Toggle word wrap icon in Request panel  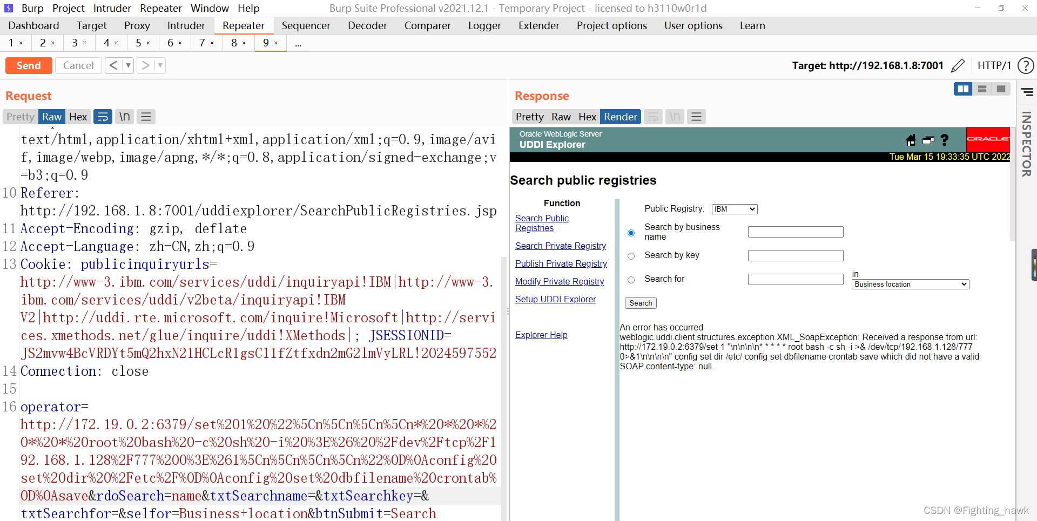(103, 117)
